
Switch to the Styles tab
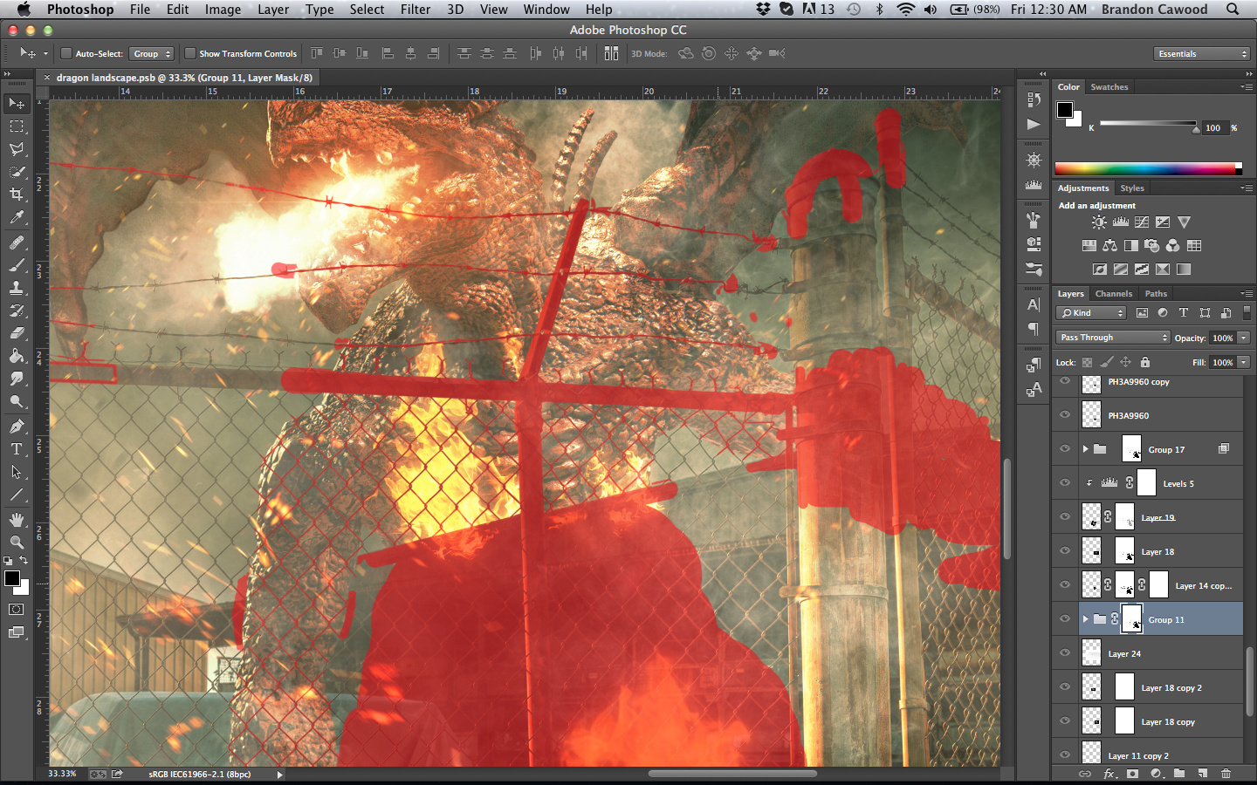click(1132, 188)
